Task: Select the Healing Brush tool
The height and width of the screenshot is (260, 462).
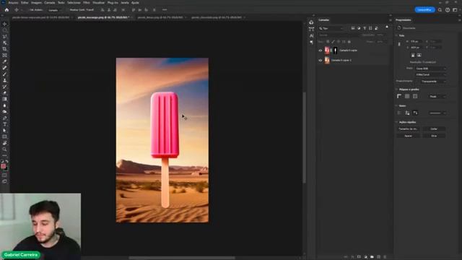Action: pyautogui.click(x=4, y=68)
